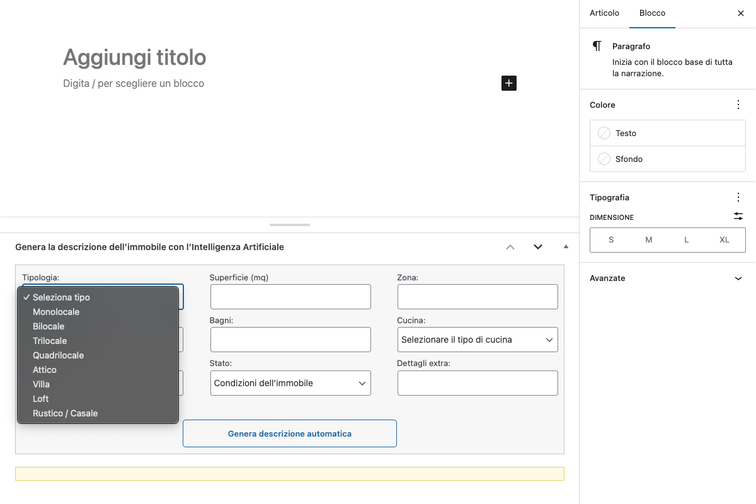The width and height of the screenshot is (756, 504).
Task: Close the settings sidebar with the X
Action: [x=741, y=13]
